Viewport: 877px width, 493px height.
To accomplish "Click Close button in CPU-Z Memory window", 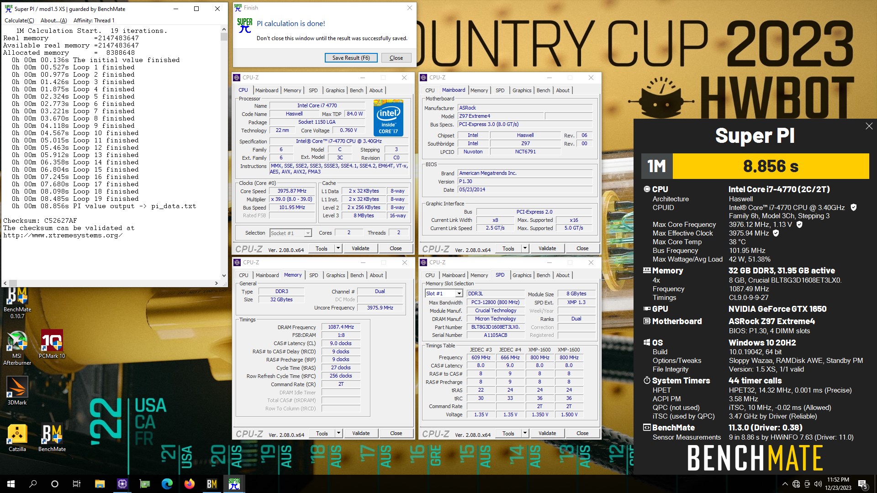I will 396,433.
